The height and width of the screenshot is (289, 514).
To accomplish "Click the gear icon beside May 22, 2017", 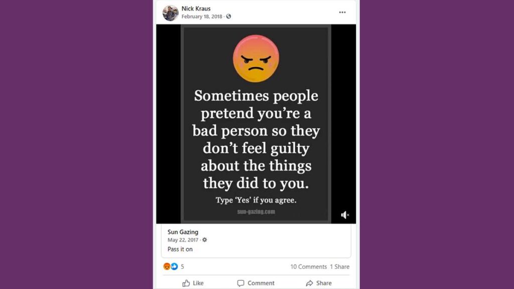I will coord(205,240).
